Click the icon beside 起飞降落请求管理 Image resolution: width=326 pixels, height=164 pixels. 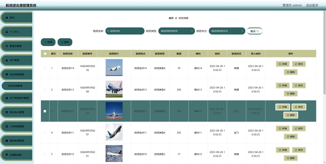[x=7, y=98]
